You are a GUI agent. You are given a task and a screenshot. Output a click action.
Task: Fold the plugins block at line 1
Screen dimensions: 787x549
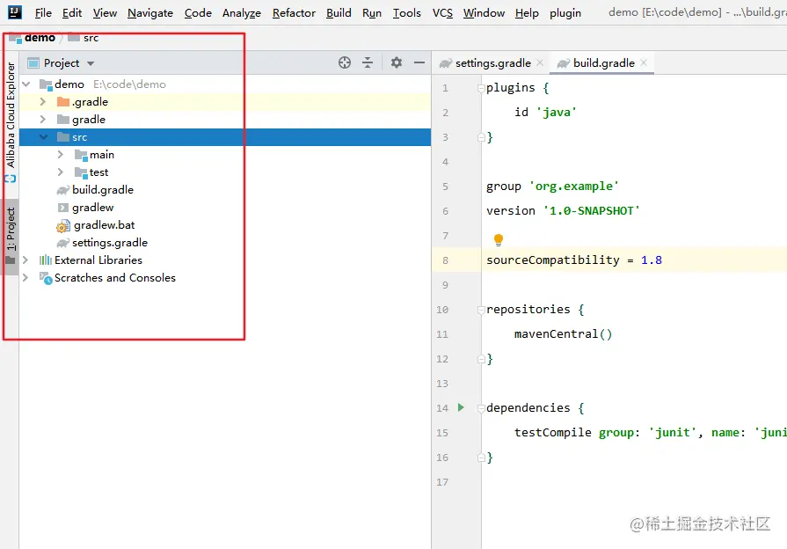(481, 88)
